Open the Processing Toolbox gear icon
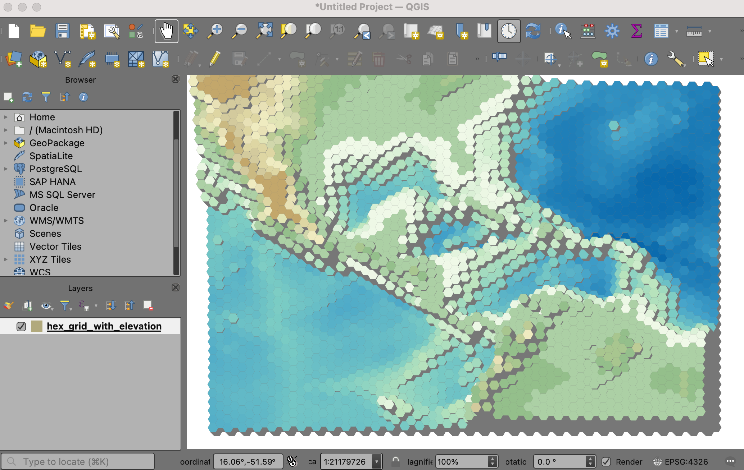Viewport: 744px width, 470px height. (612, 31)
